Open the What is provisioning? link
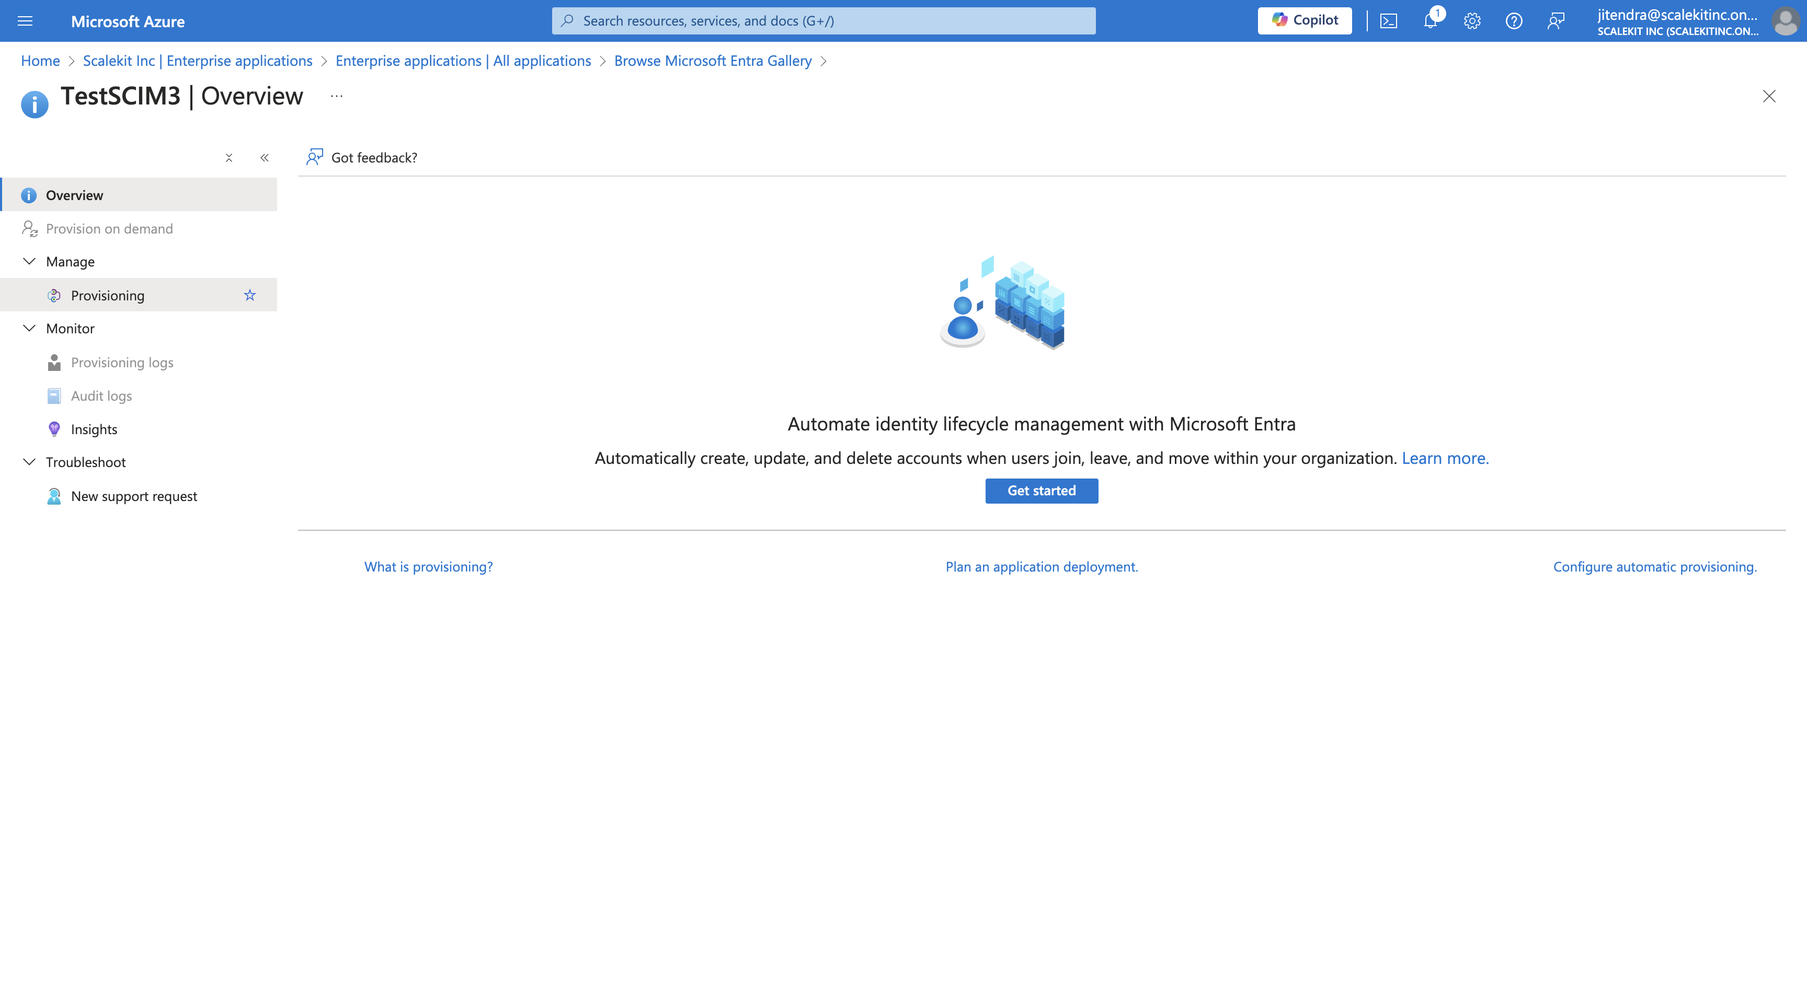The width and height of the screenshot is (1807, 1002). (x=429, y=566)
